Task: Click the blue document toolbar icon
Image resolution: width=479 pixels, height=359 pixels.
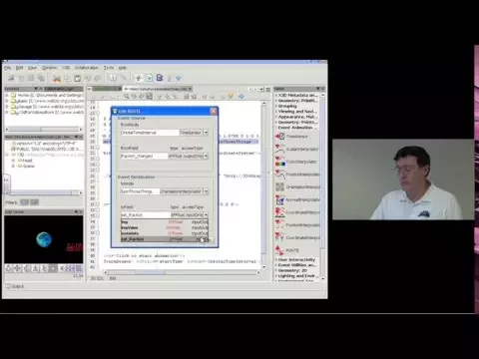Action: pos(160,78)
